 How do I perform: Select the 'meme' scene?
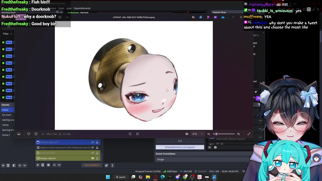coord(5,125)
